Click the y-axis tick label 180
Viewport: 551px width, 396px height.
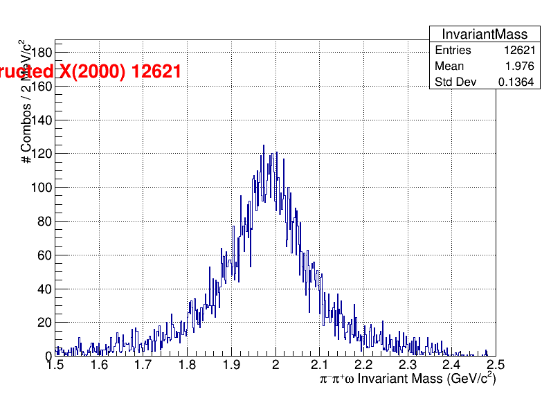[x=42, y=53]
